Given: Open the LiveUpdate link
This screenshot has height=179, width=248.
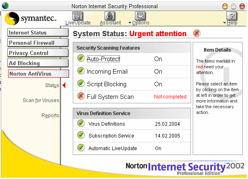Looking at the screenshot, I should [78, 23].
